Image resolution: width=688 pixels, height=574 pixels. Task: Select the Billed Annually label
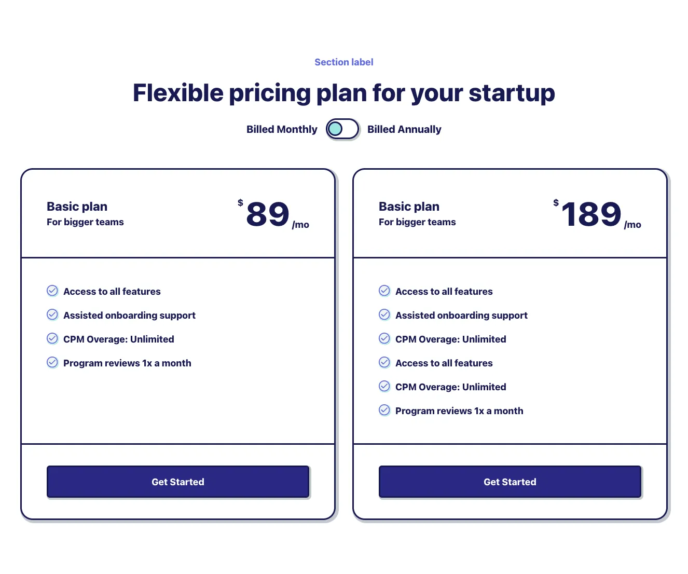[x=404, y=129]
